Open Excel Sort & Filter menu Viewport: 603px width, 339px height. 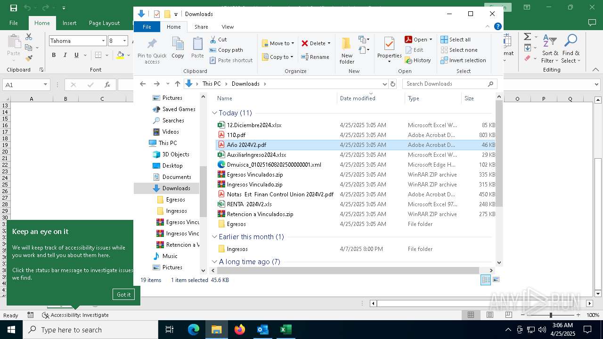click(x=550, y=49)
